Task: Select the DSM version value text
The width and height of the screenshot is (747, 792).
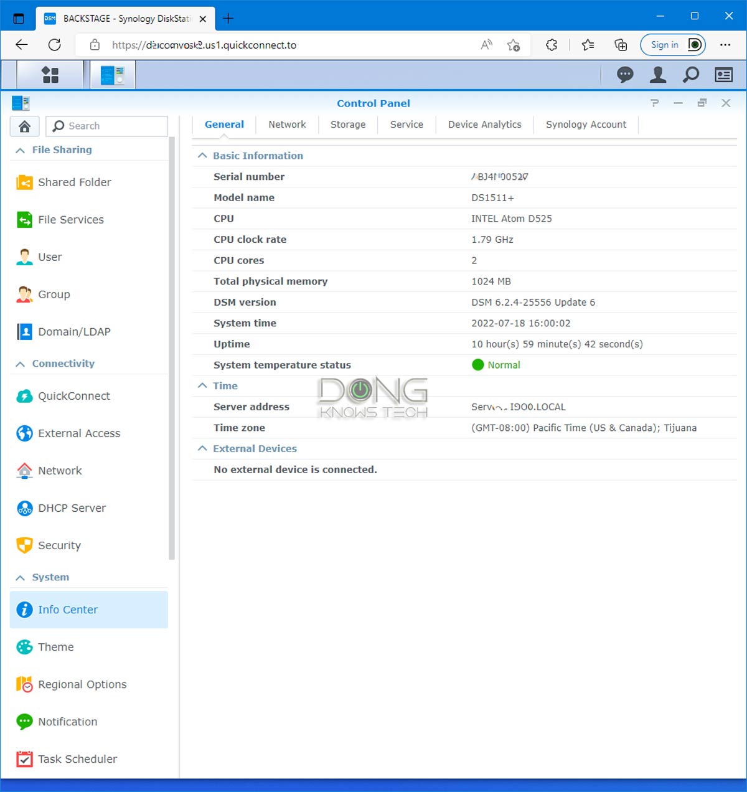Action: tap(533, 303)
